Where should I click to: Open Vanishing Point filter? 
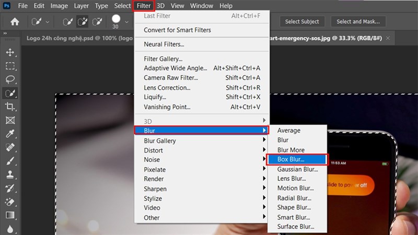click(202, 107)
